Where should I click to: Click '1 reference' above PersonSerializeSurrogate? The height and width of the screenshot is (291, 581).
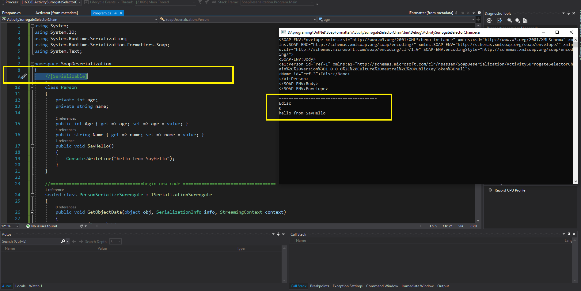54,190
